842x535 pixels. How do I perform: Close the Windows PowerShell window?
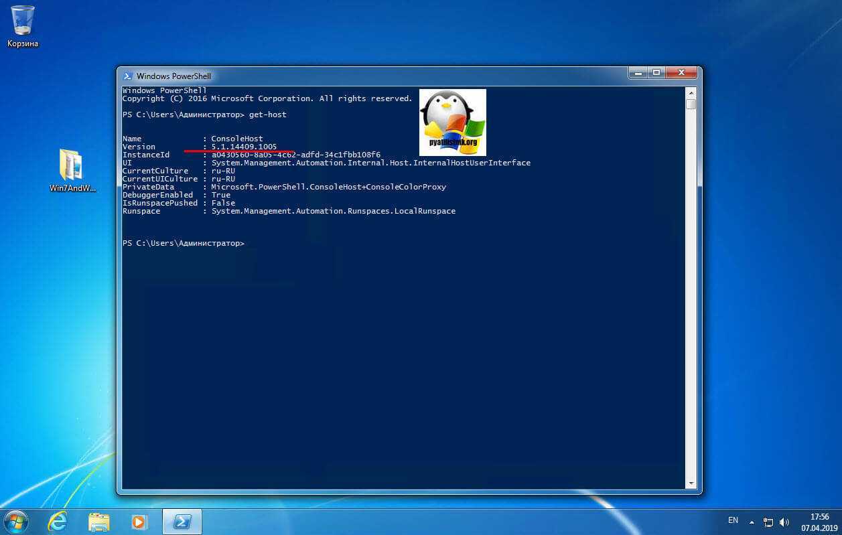click(682, 72)
